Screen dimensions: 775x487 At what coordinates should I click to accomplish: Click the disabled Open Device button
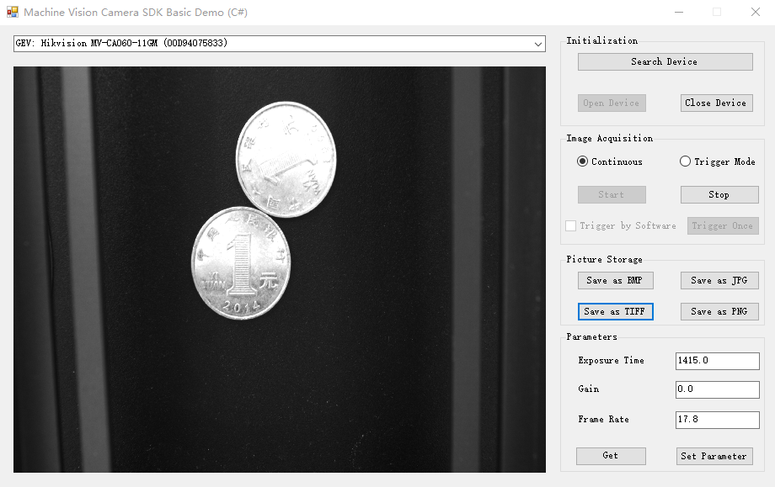pyautogui.click(x=612, y=103)
